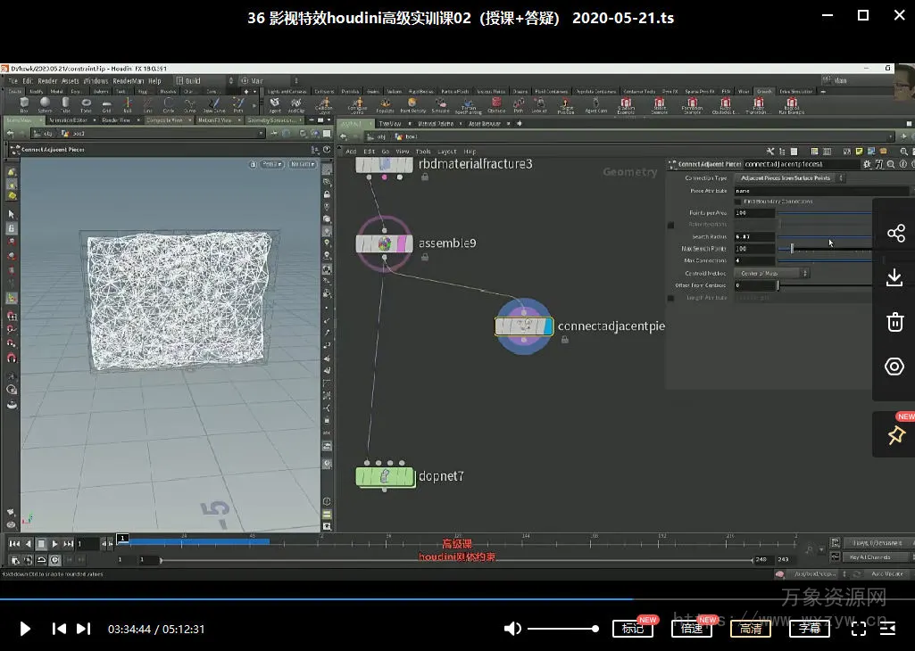Toggle Find Boundary Connections checkbox

[x=738, y=202]
